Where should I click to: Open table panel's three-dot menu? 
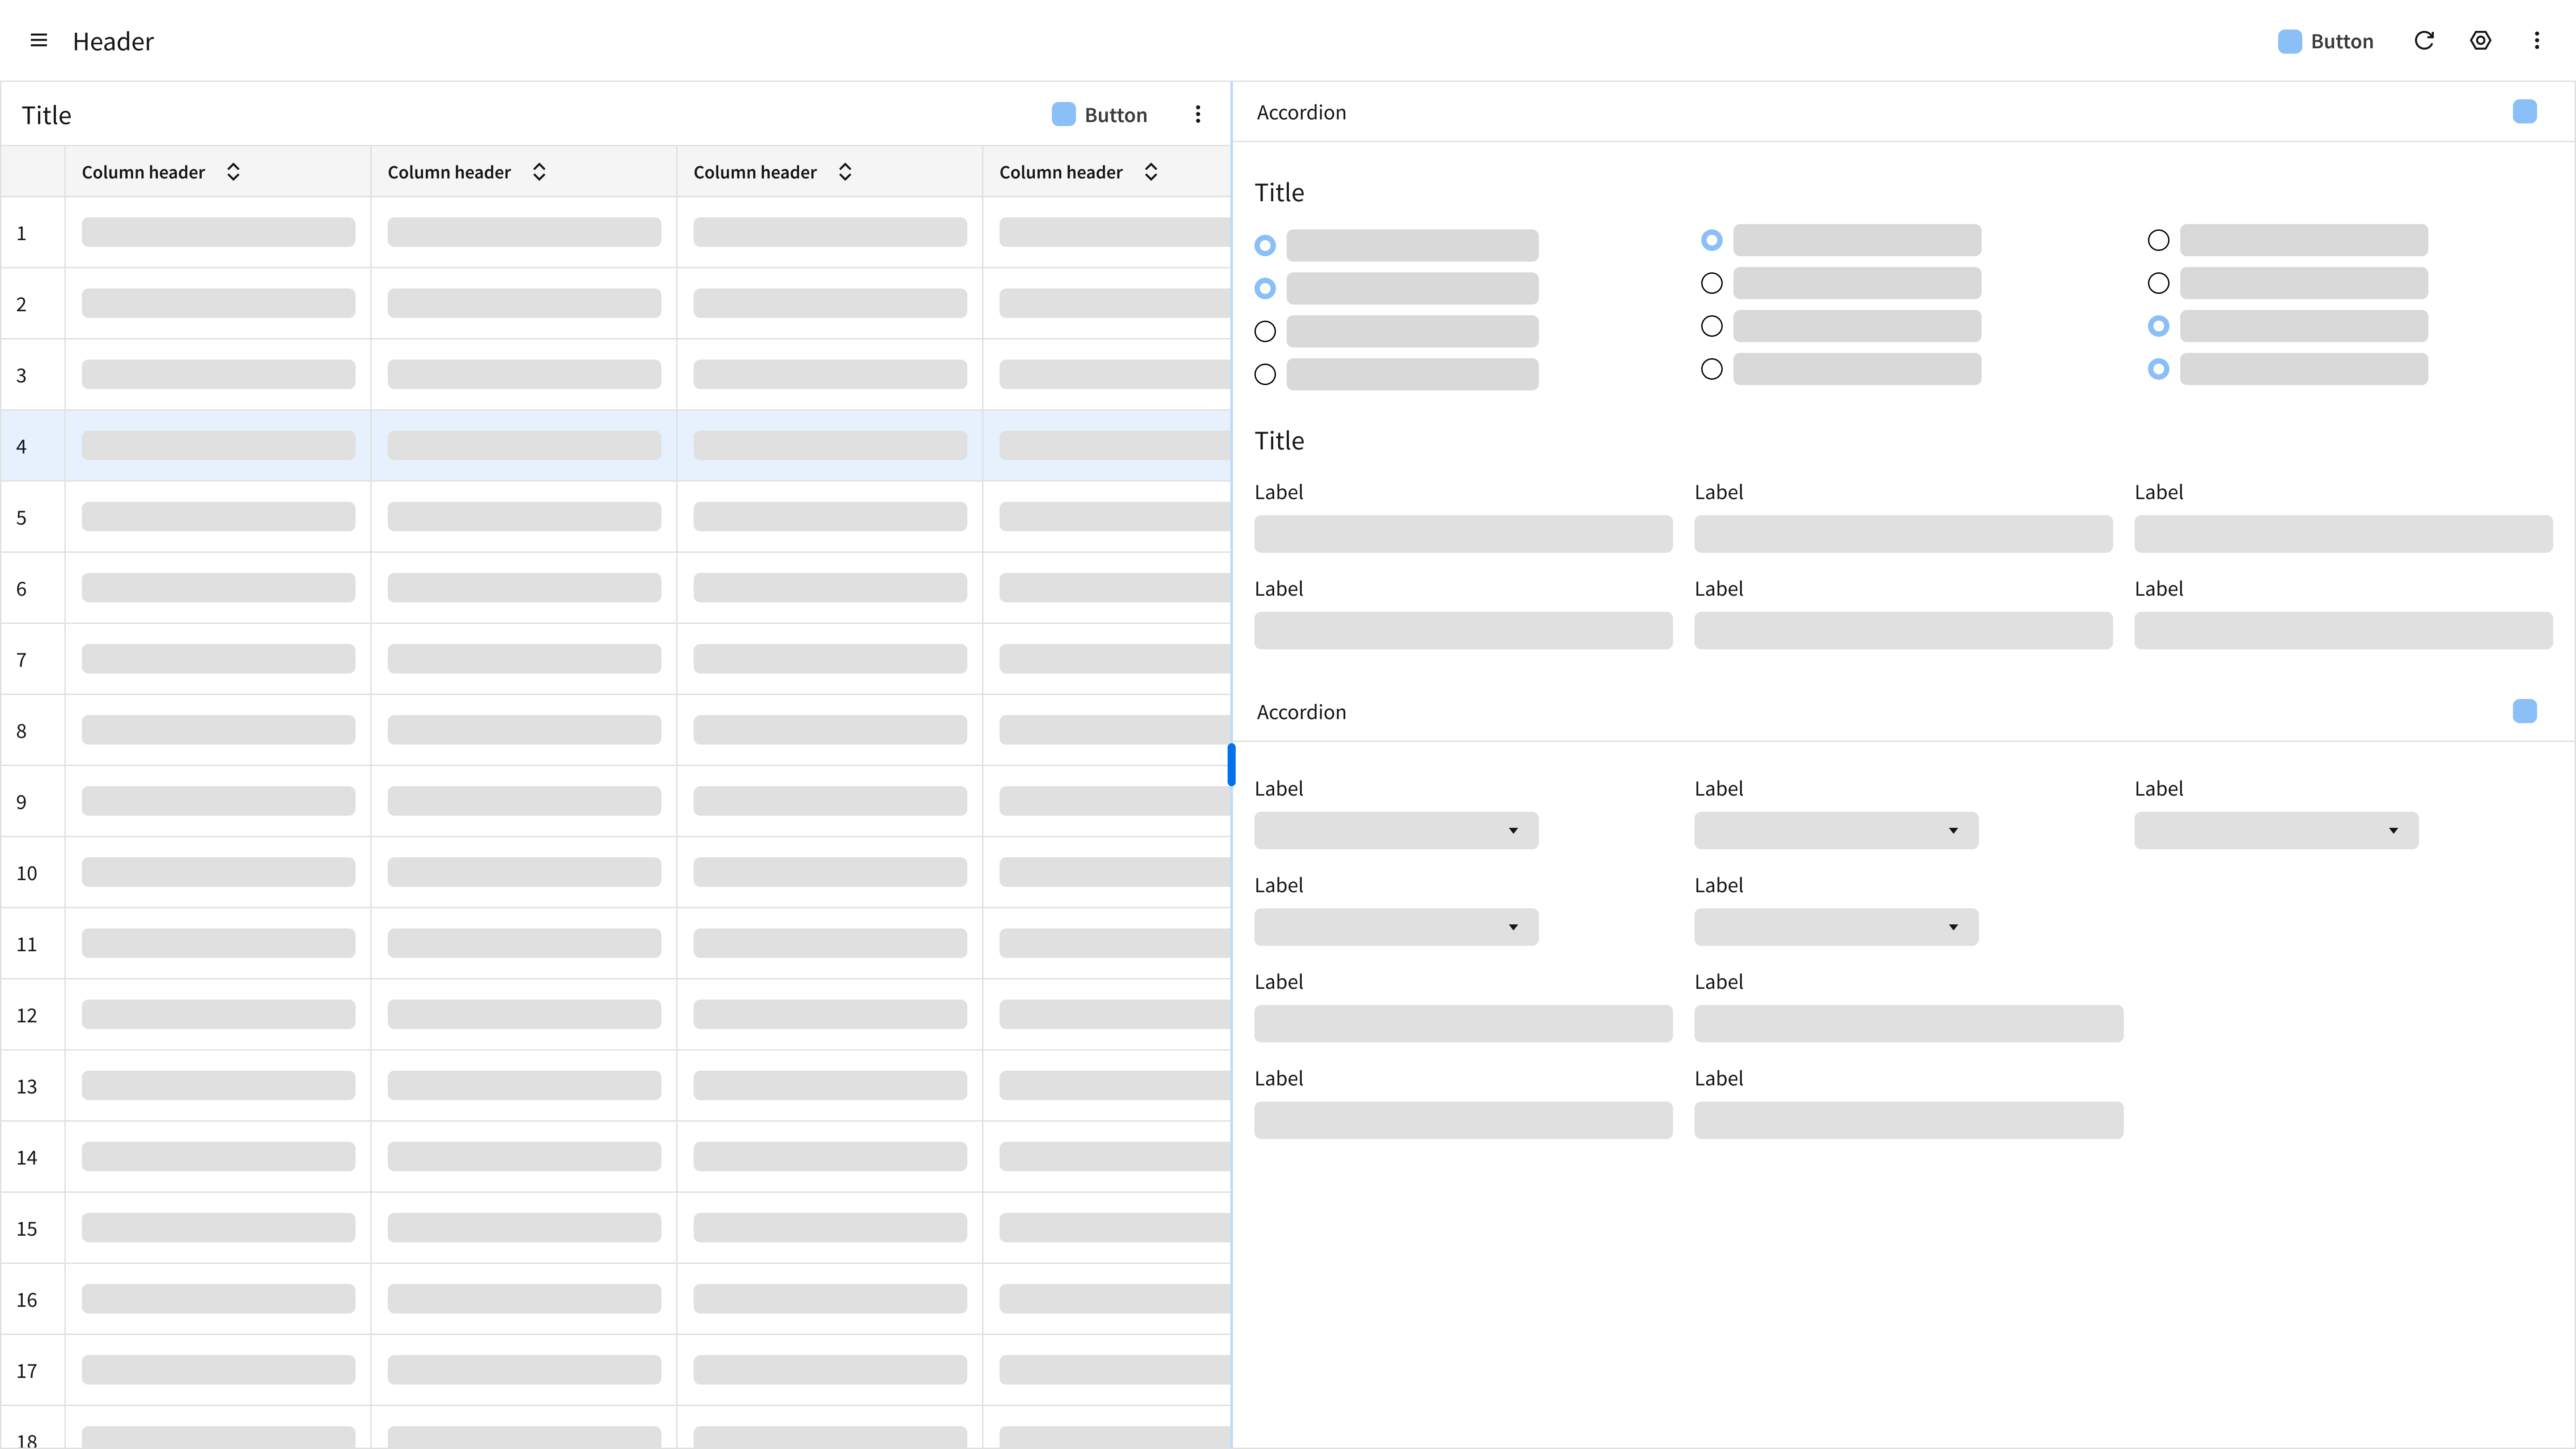(1198, 115)
